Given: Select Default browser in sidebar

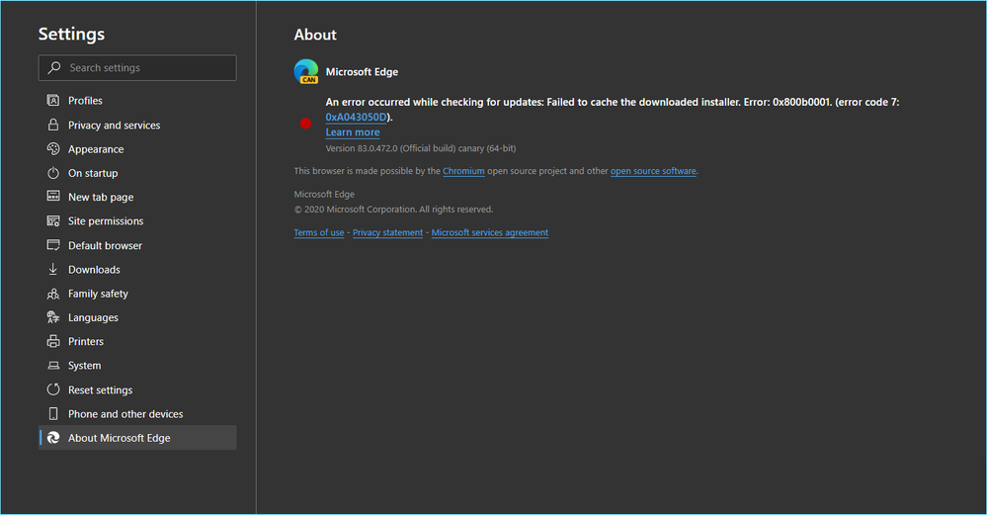Looking at the screenshot, I should [x=105, y=245].
